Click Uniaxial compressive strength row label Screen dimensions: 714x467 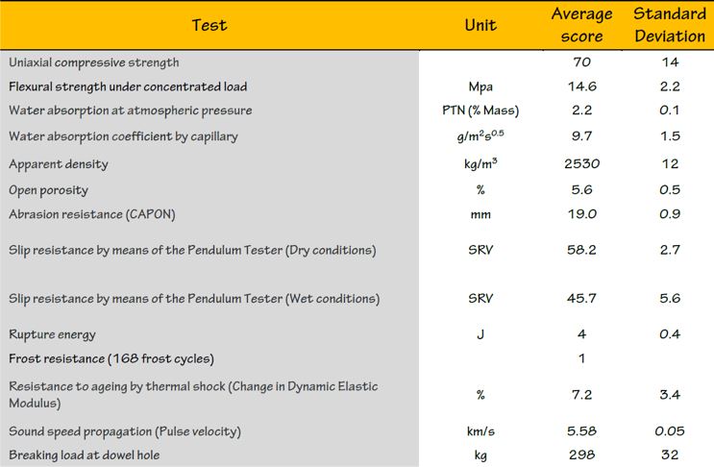[x=94, y=62]
